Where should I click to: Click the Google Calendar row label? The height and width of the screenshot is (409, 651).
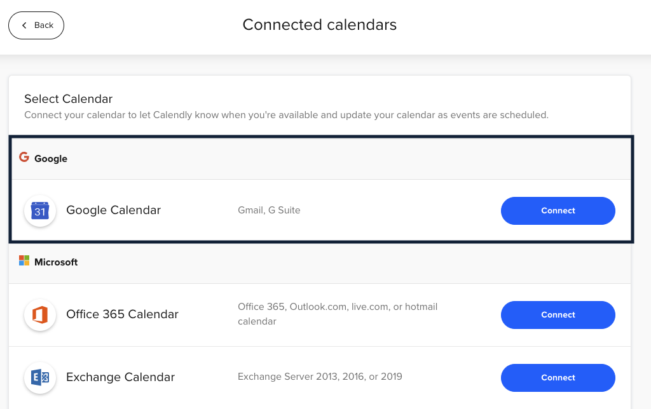pyautogui.click(x=113, y=210)
